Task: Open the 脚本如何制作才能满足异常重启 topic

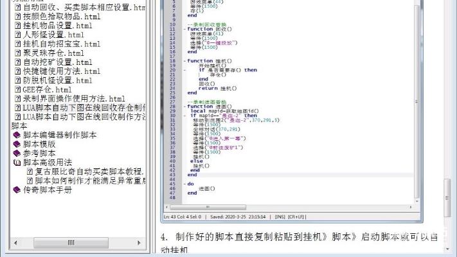Action: click(90, 181)
